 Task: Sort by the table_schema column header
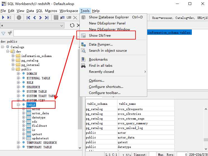(x=101, y=104)
